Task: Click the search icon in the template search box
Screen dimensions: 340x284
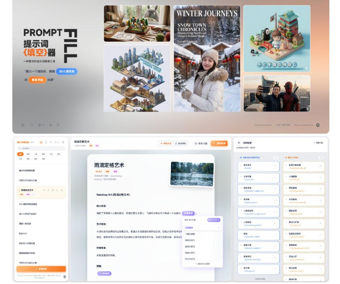Action: [x=20, y=148]
